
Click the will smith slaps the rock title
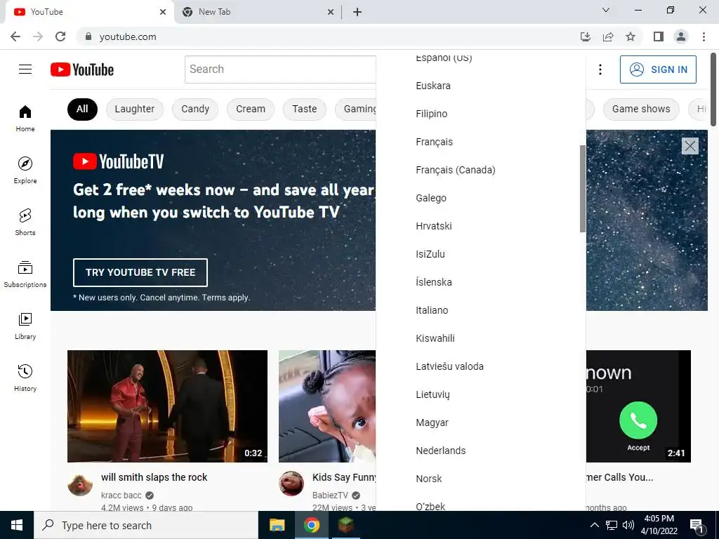click(154, 477)
